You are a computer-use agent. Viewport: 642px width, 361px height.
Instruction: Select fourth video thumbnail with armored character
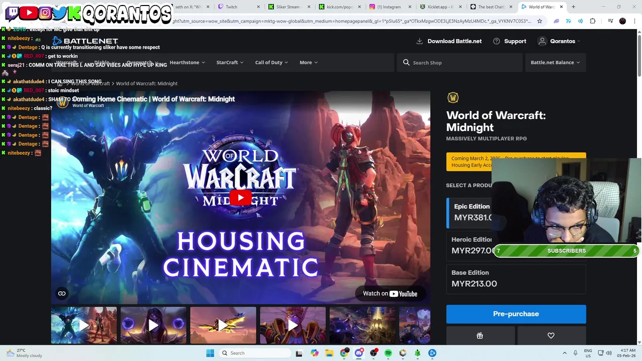coord(293,325)
